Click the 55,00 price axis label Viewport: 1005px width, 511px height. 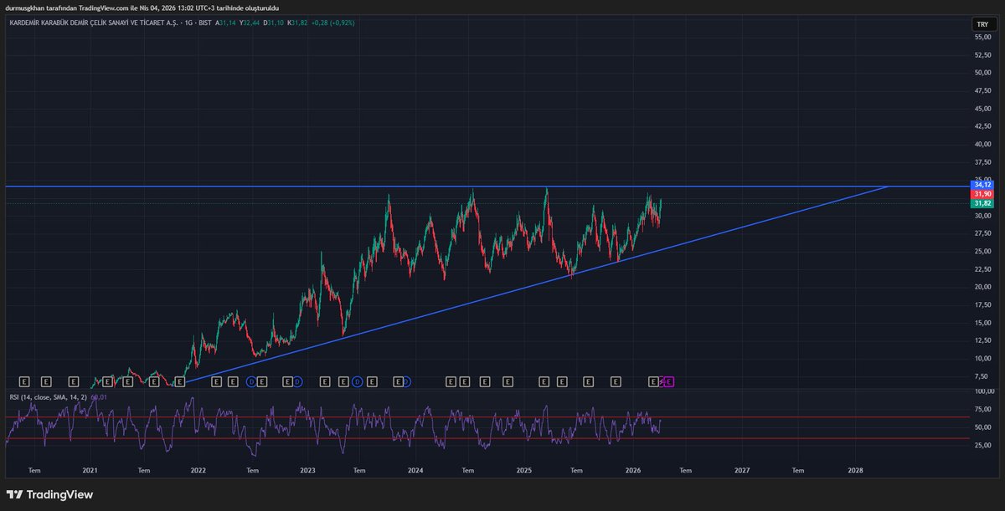pos(982,37)
